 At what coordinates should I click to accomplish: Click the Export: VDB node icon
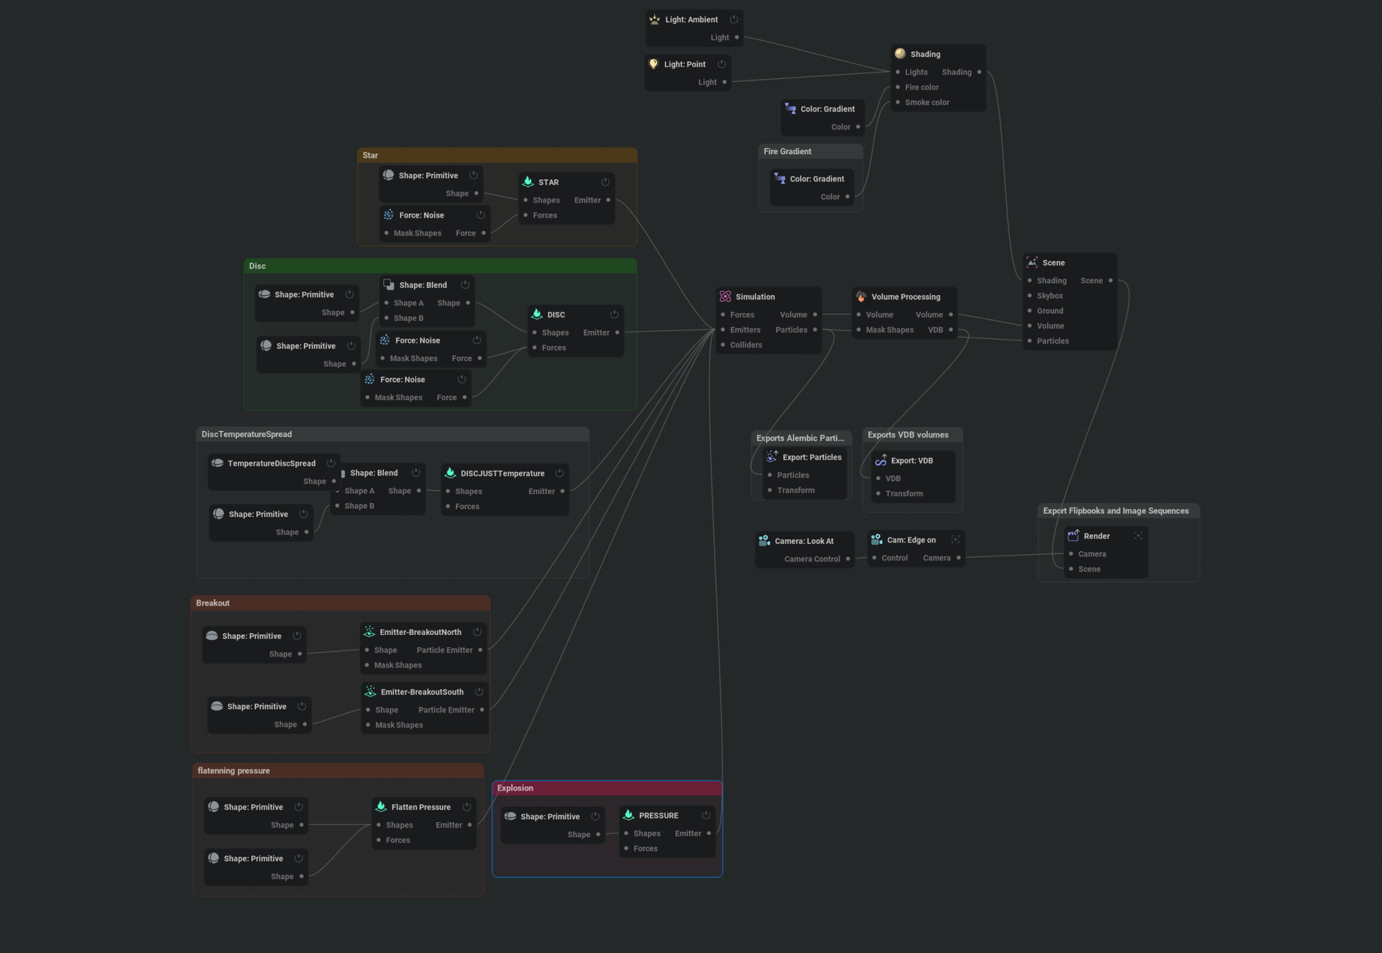881,461
